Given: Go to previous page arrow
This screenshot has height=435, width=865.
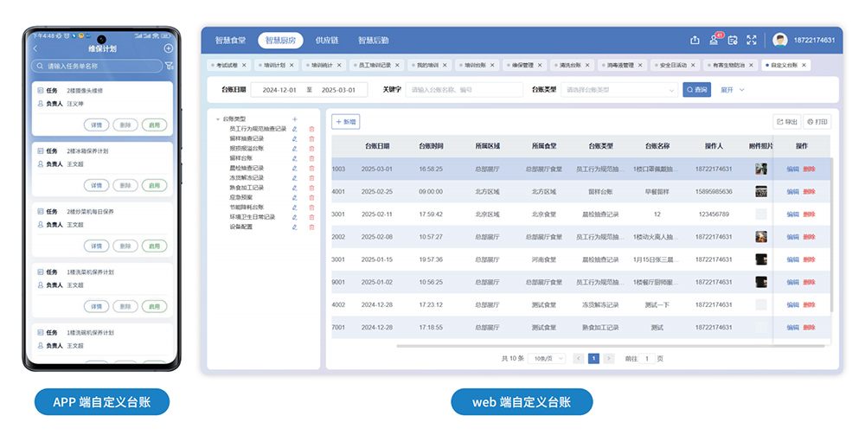Looking at the screenshot, I should 579,358.
